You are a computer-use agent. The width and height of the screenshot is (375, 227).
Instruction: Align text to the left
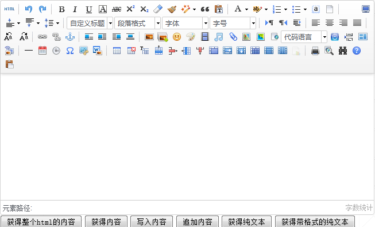[x=316, y=23]
